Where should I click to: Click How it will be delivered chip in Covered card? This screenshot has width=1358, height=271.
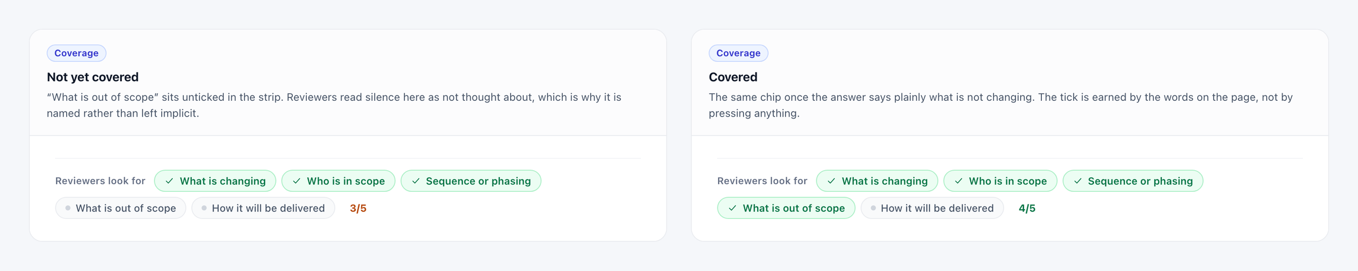pos(932,208)
